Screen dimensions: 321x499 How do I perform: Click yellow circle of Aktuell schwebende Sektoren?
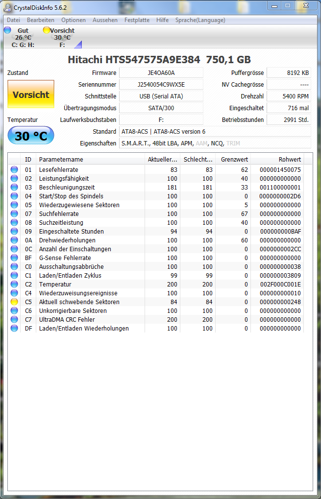tap(14, 301)
